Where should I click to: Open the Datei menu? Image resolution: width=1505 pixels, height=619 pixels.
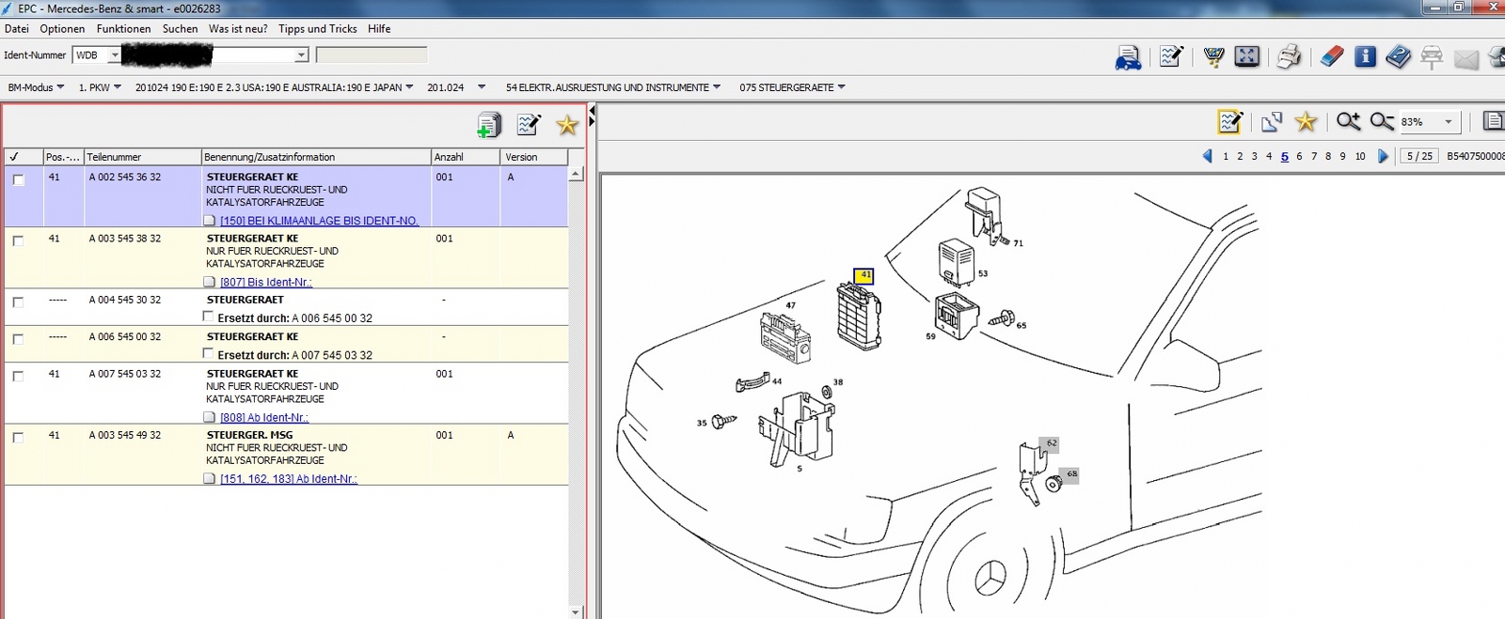(x=17, y=29)
